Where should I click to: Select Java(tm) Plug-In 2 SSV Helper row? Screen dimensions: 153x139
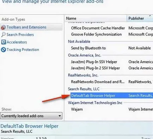[112, 68]
